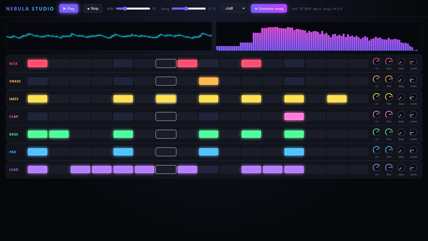
Task: Click the BPM slider handle
Action: point(125,9)
